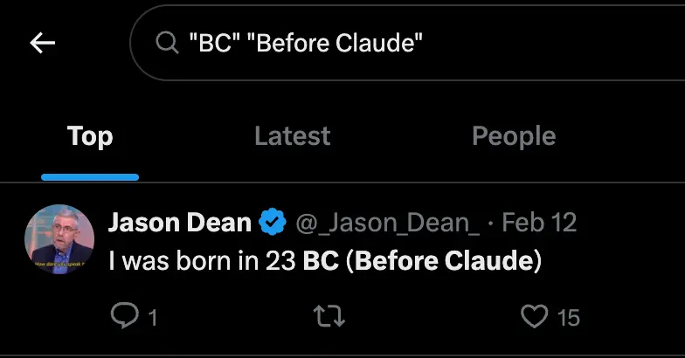Switch to the Top tab
Image resolution: width=685 pixels, height=358 pixels.
point(90,136)
